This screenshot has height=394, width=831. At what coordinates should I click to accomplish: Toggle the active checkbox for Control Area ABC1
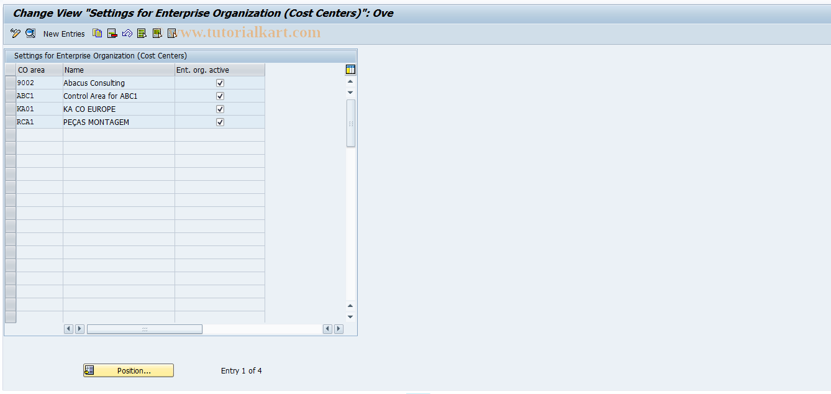pyautogui.click(x=220, y=96)
